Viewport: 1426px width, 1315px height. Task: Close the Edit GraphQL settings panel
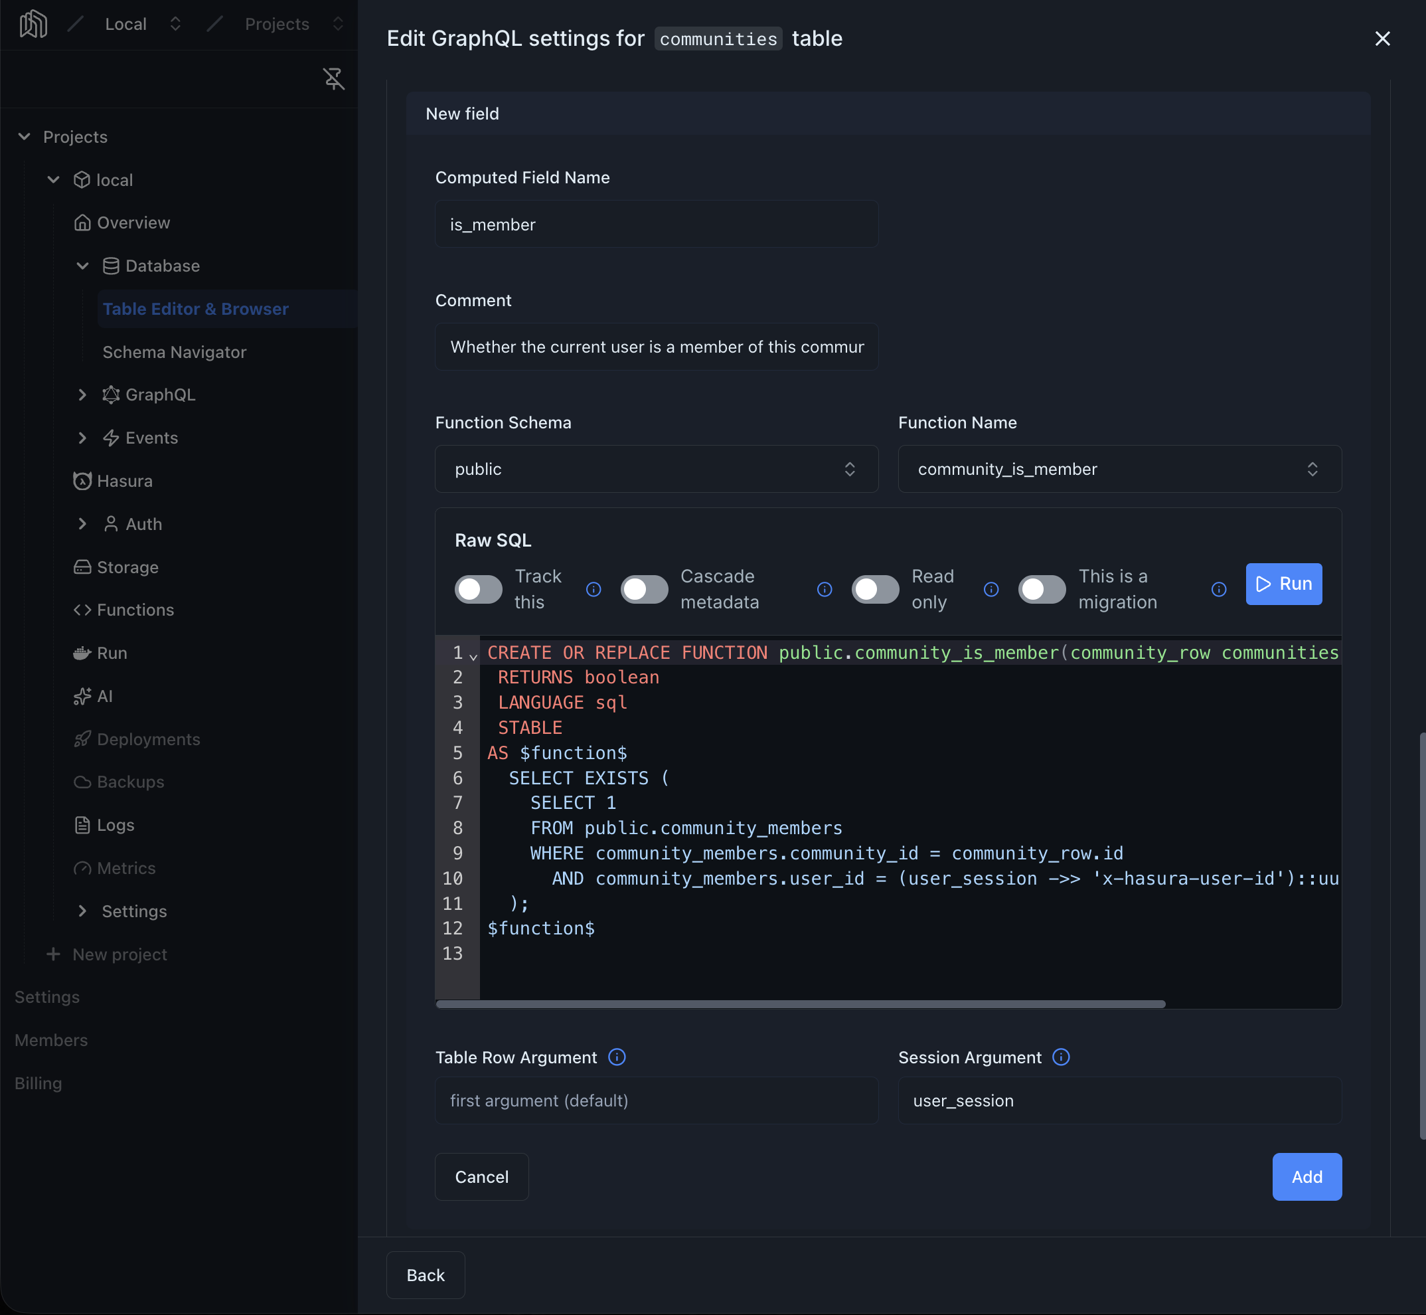pos(1382,39)
